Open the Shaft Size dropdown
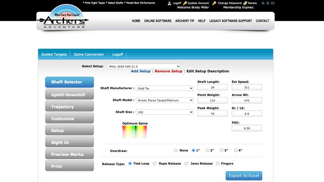324x182 pixels. point(164,112)
